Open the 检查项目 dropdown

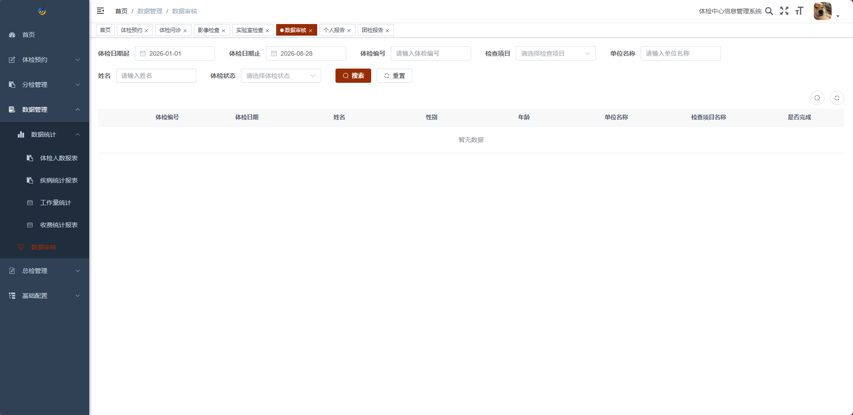pos(556,53)
